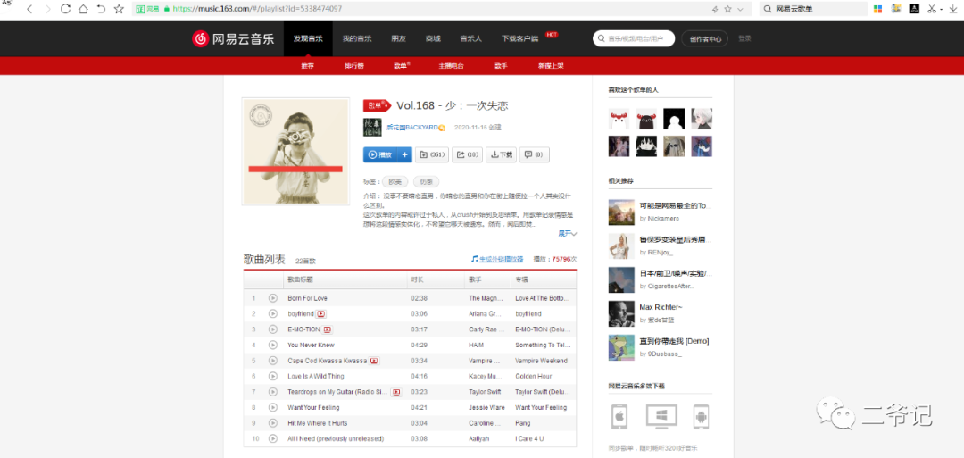Open the 商城 tab
This screenshot has height=458, width=964.
tap(433, 38)
